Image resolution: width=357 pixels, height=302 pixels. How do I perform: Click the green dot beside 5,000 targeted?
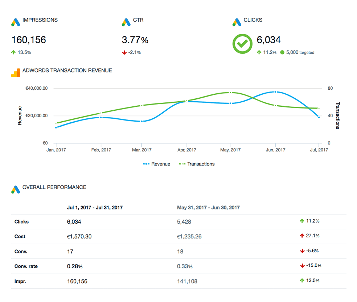(282, 52)
